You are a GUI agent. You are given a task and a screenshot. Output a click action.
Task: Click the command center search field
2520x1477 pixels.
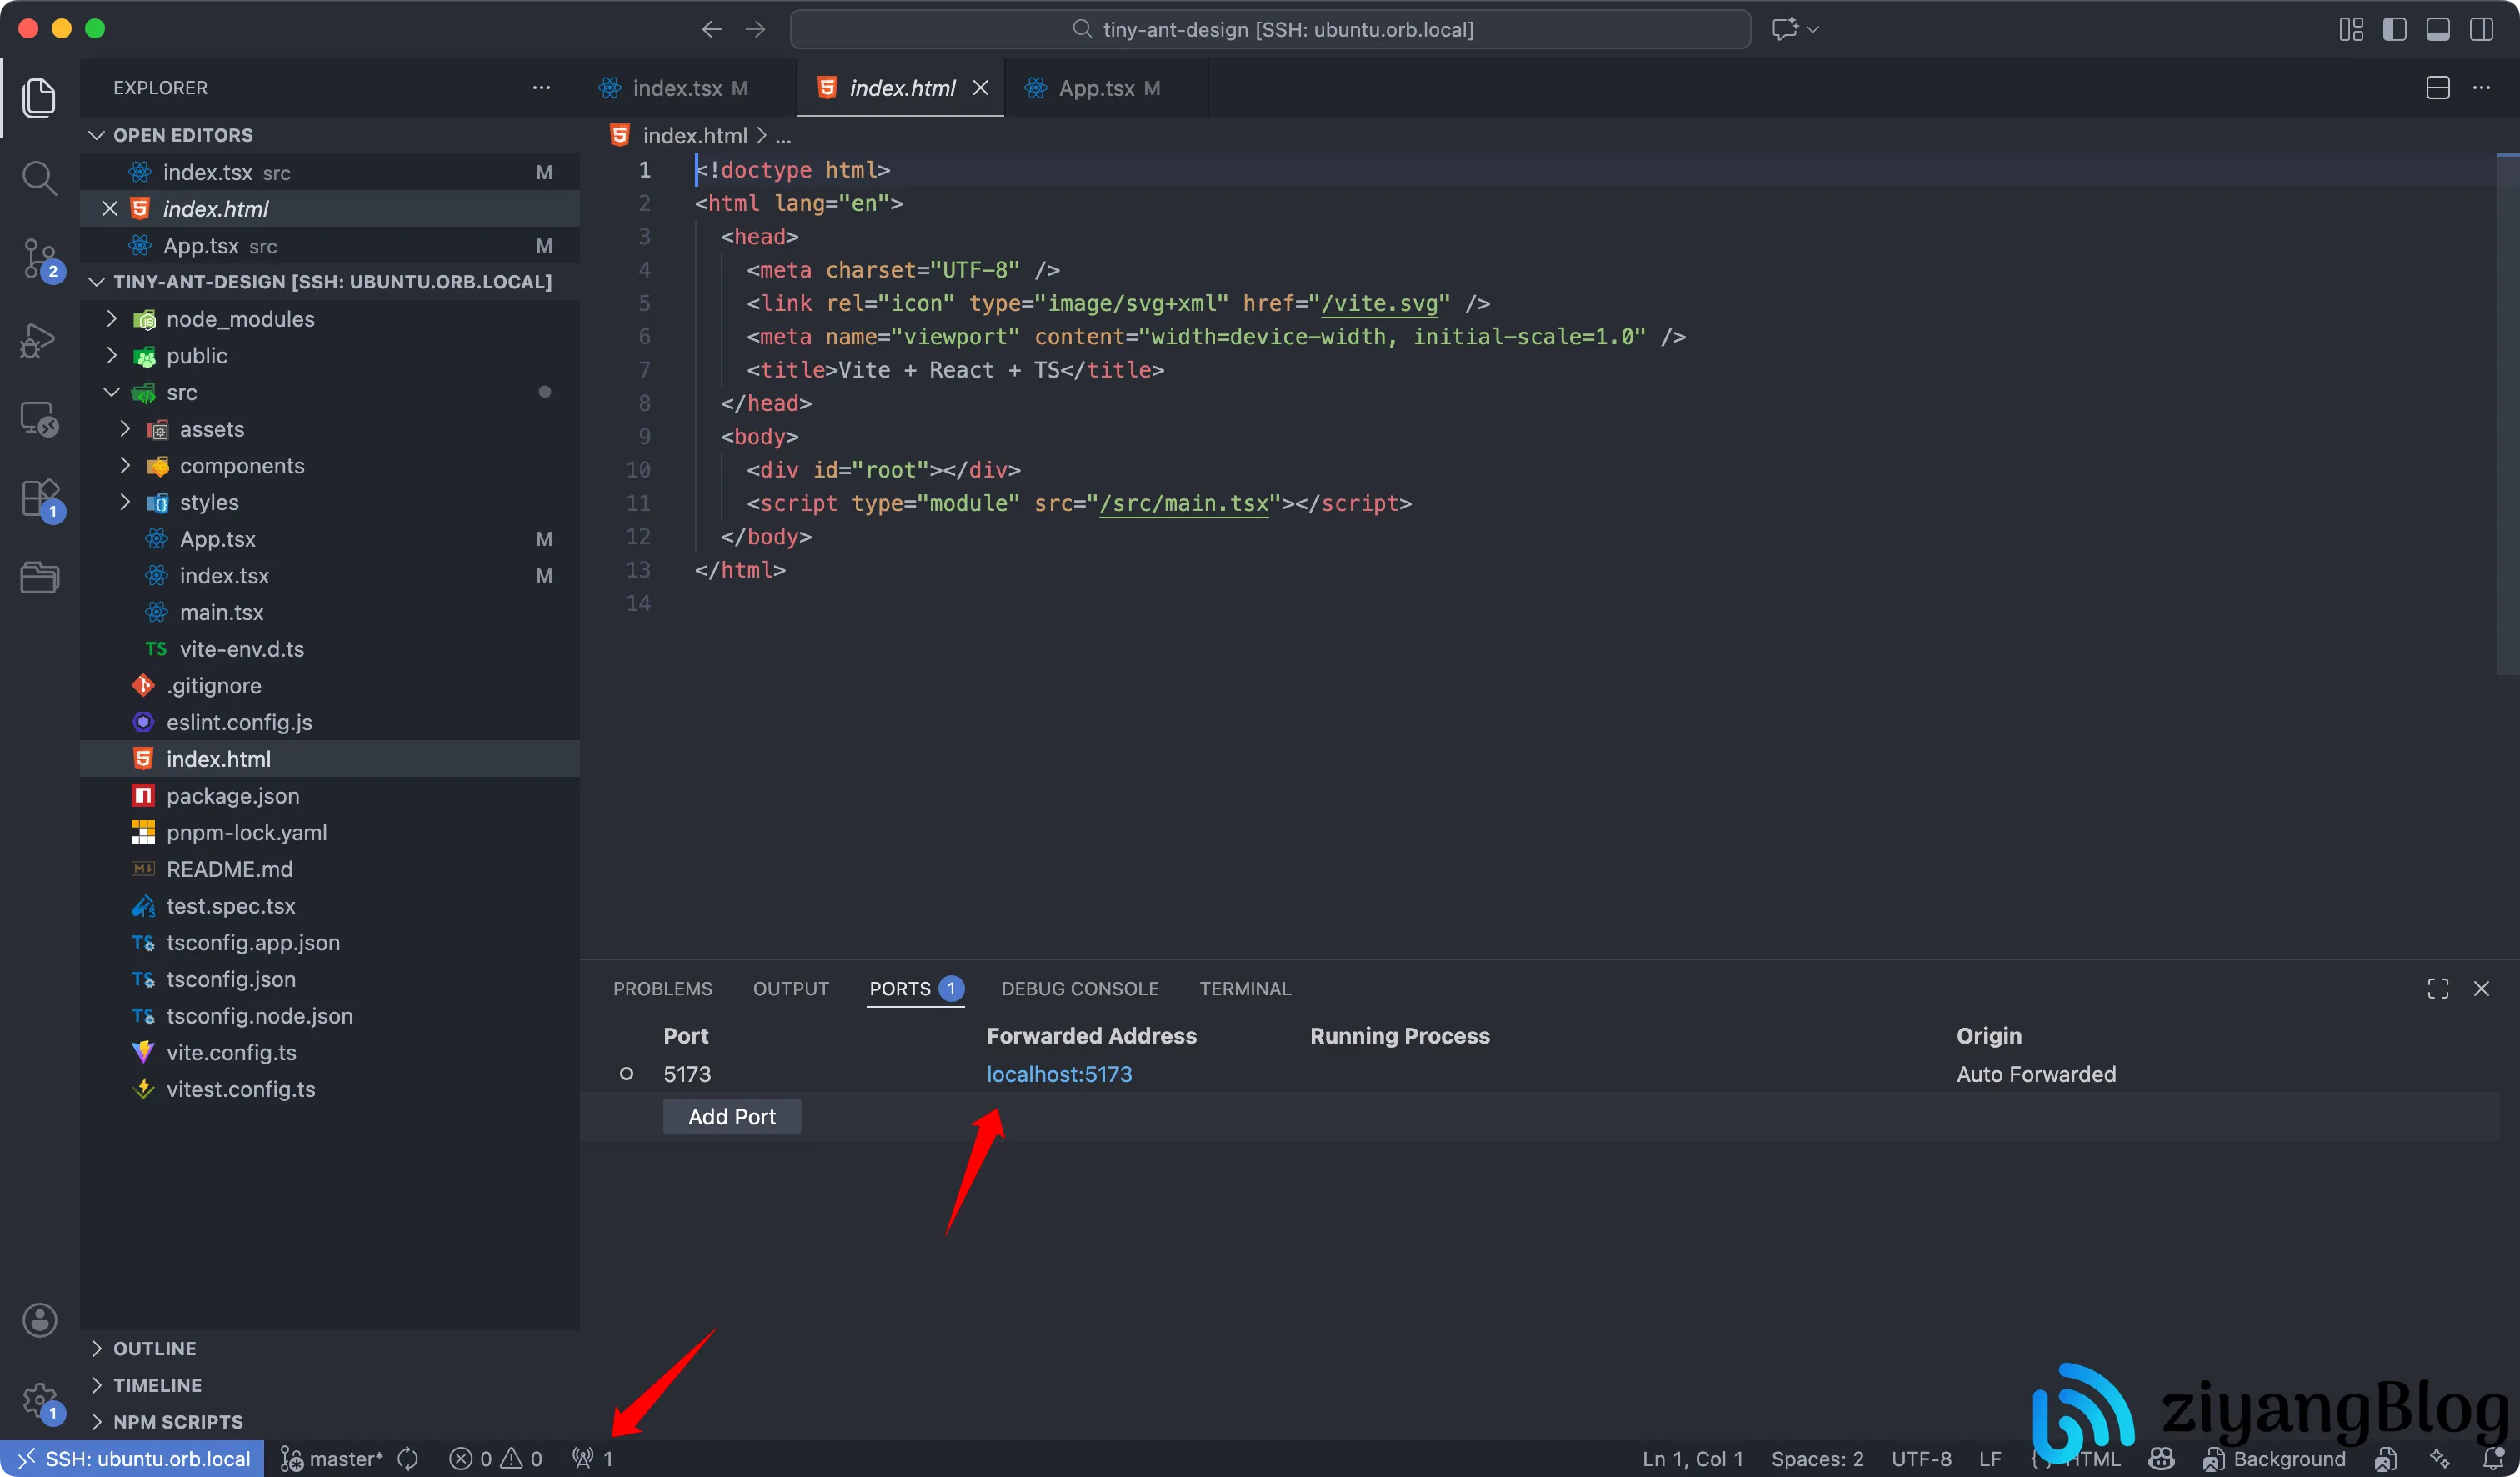point(1270,29)
